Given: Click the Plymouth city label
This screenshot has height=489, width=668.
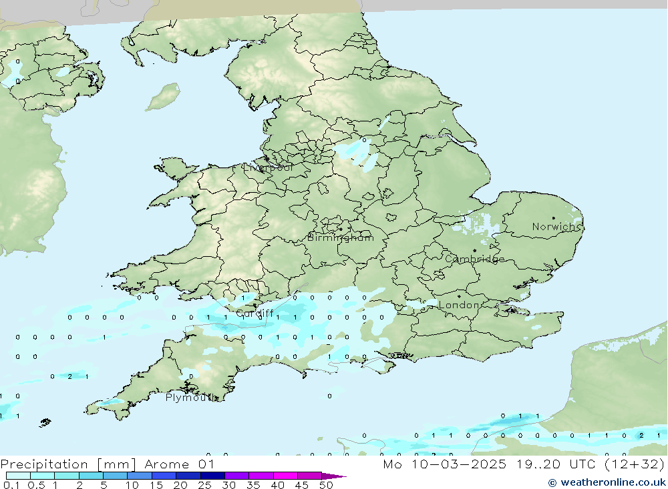Looking at the screenshot, I should pyautogui.click(x=191, y=398).
